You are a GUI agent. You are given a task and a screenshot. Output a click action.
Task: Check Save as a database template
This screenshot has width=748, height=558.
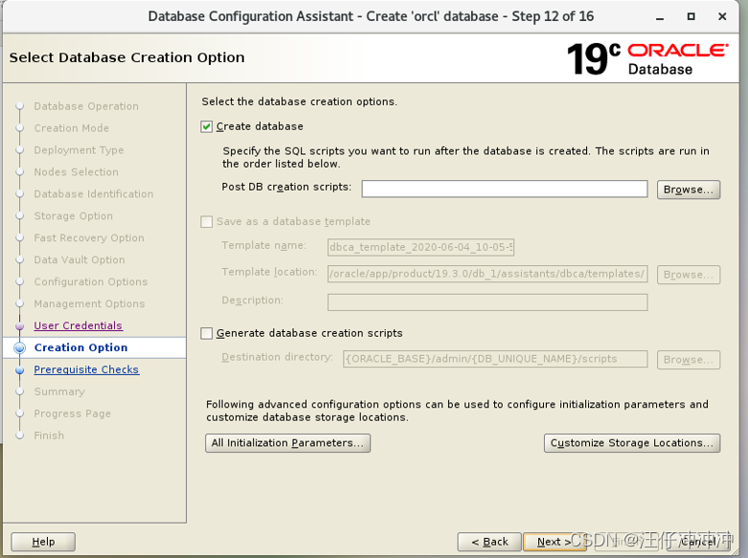point(206,222)
